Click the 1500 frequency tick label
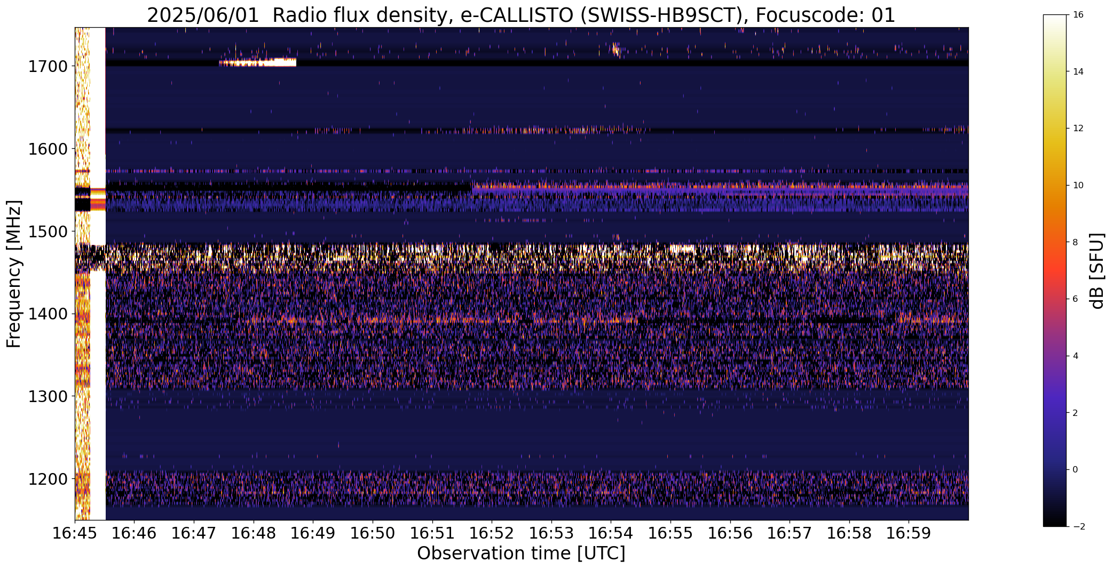The height and width of the screenshot is (569, 1113). point(48,231)
